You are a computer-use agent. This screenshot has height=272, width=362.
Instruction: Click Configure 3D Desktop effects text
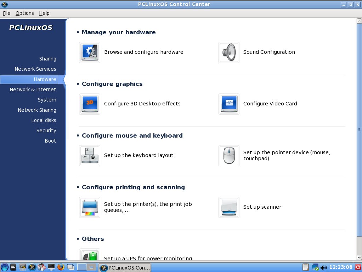(x=142, y=104)
